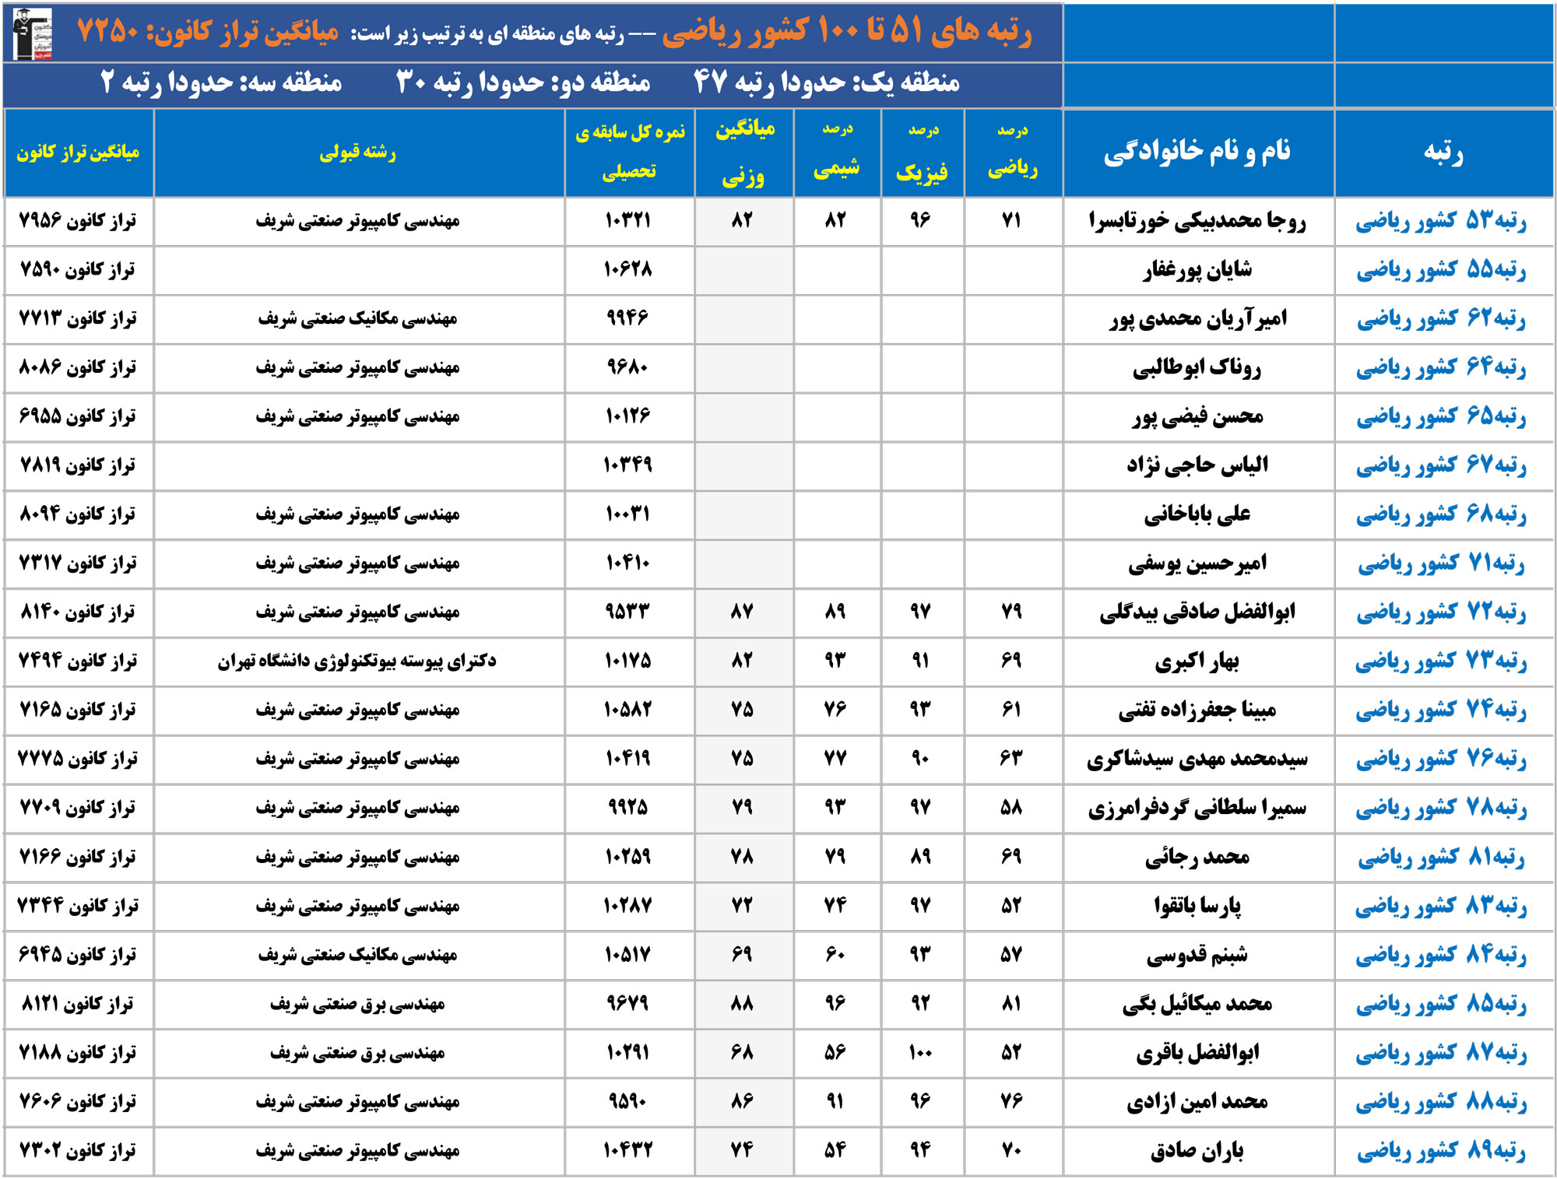Click the رشته قبولی column header

point(358,152)
